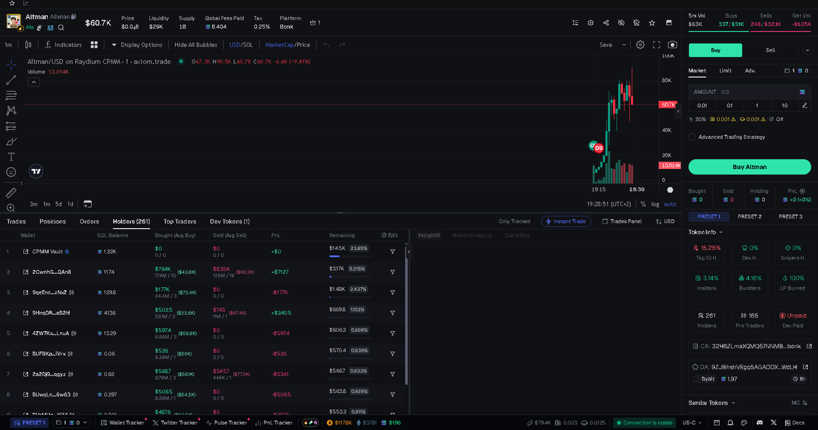Filter the CPMM Vault holder row
The height and width of the screenshot is (430, 818).
393,251
